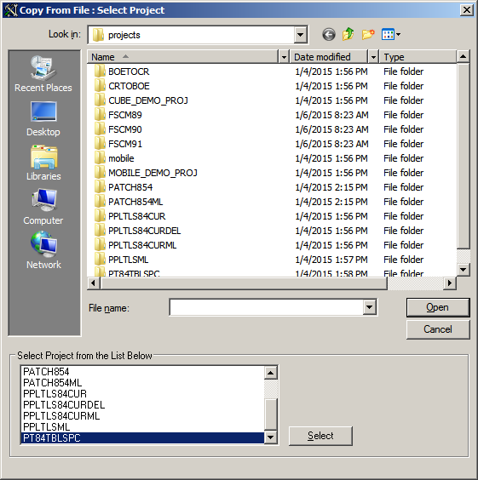The width and height of the screenshot is (478, 480).
Task: Cancel the Select Project dialog
Action: [x=438, y=329]
